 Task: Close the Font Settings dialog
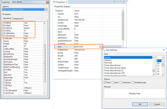point(164,50)
